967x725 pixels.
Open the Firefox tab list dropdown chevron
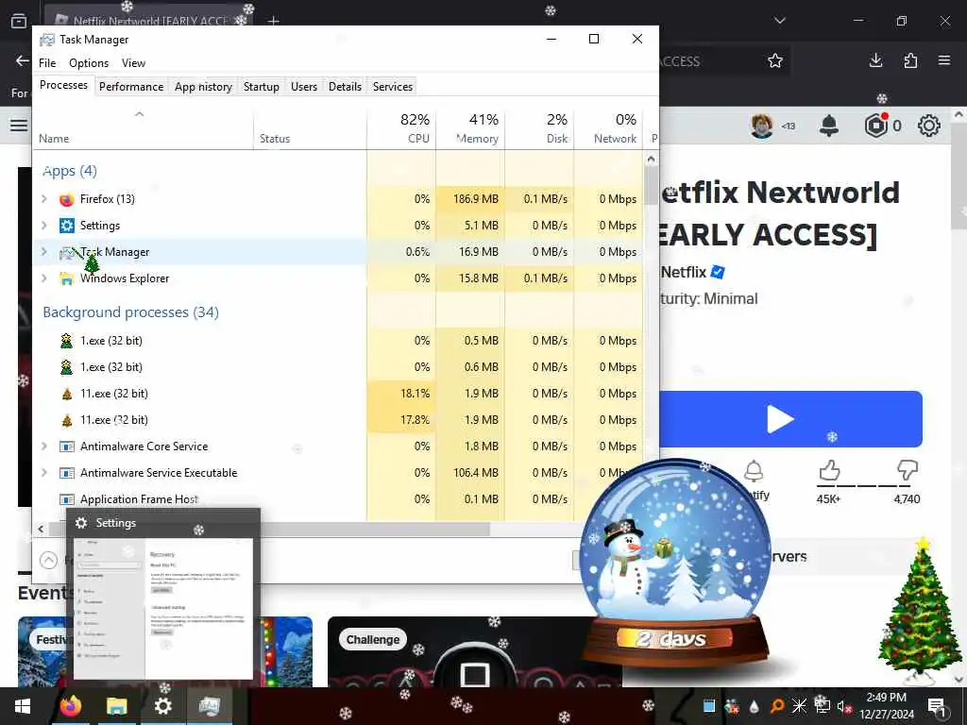point(779,21)
